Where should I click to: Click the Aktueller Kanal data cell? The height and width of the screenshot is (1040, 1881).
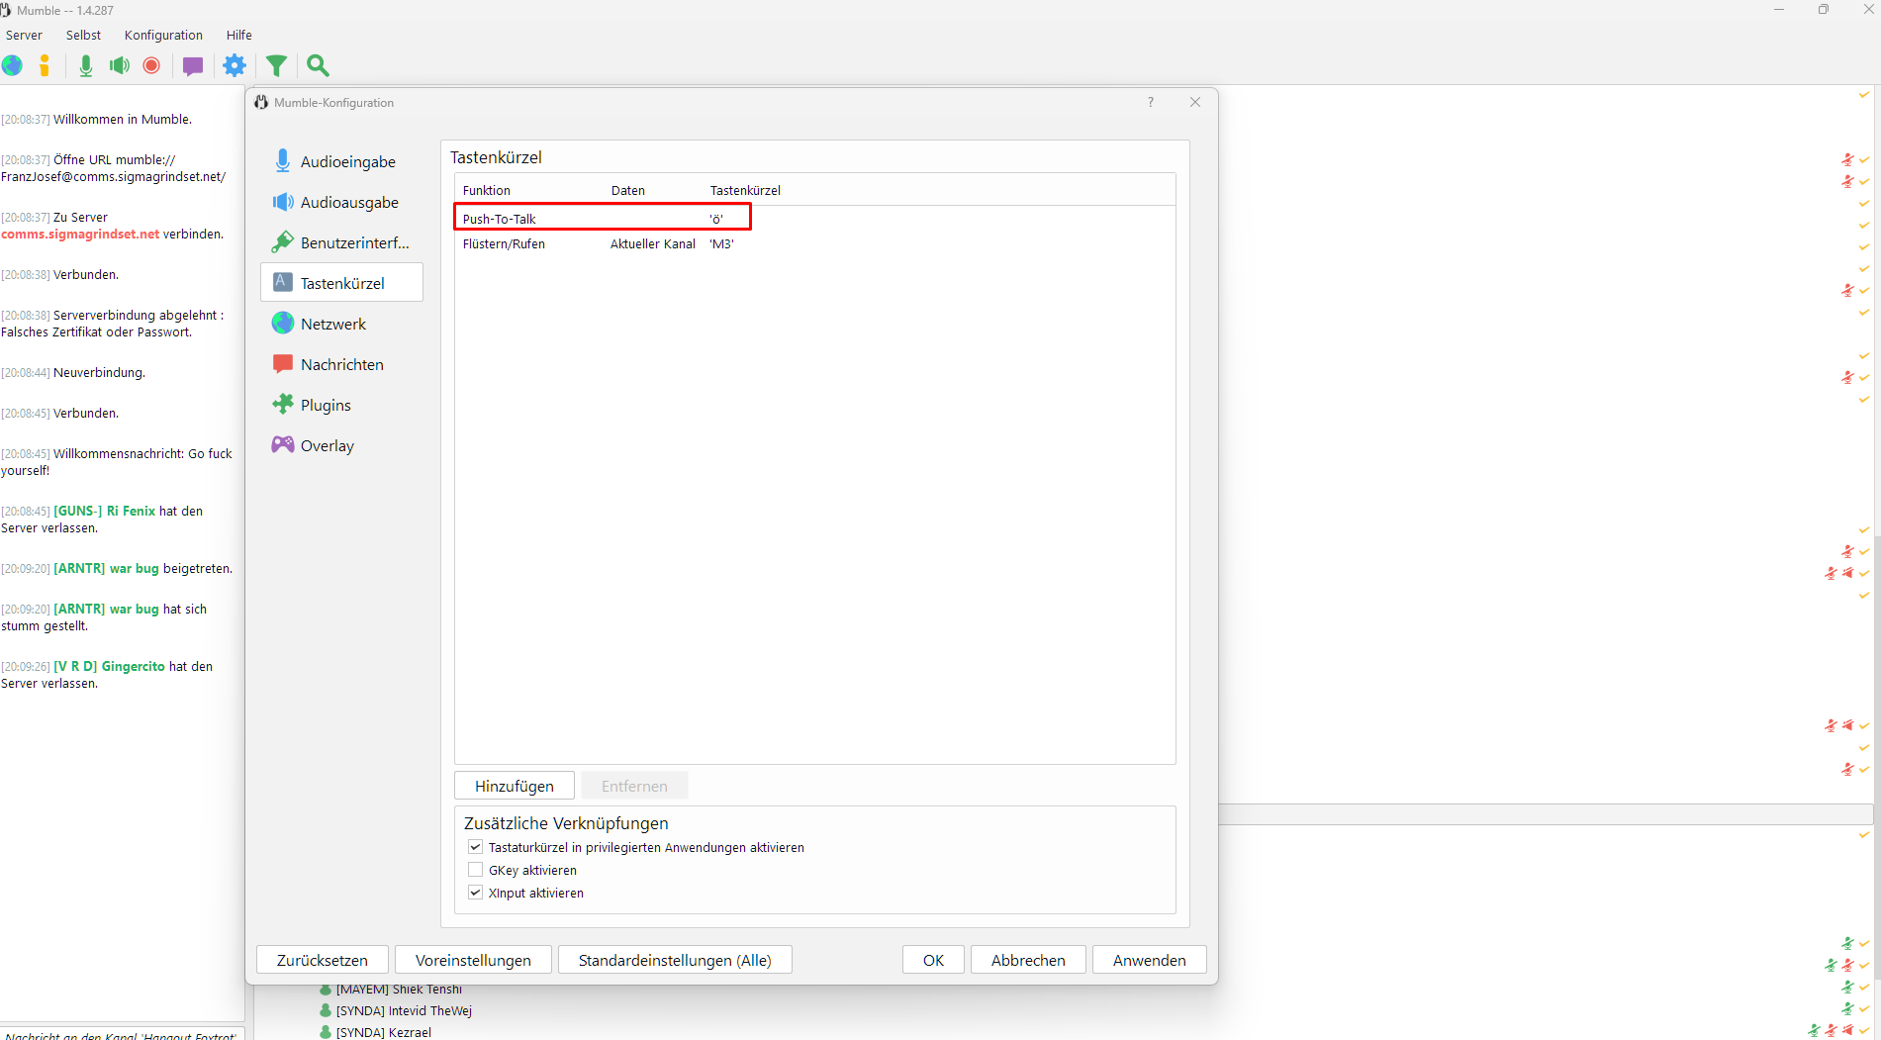653,243
